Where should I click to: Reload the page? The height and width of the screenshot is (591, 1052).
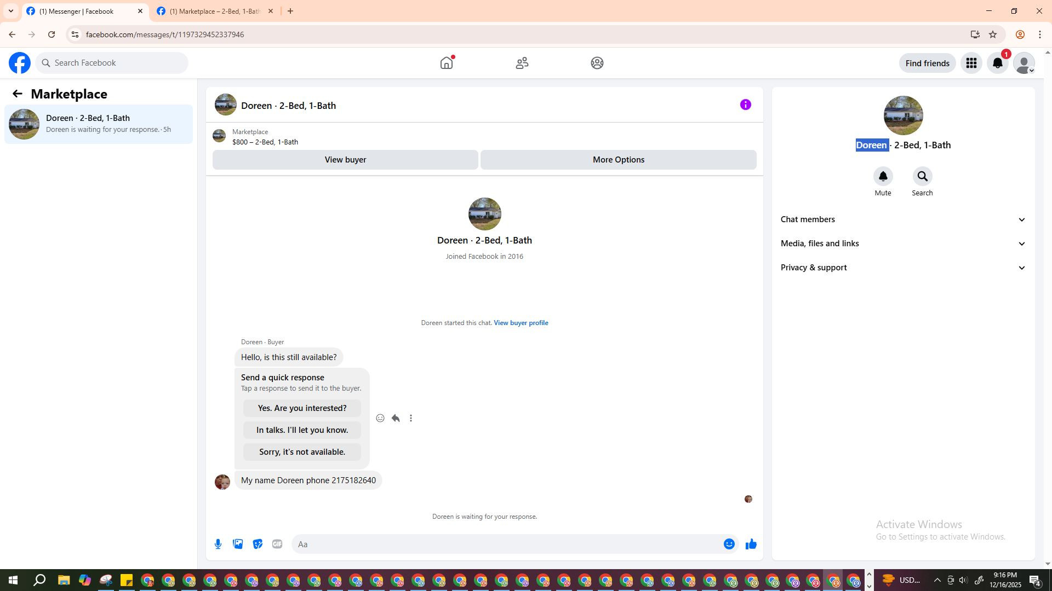pyautogui.click(x=52, y=34)
